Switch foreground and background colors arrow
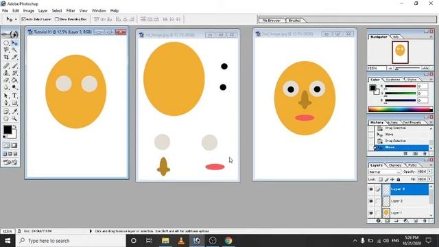Screen dimensions: 439x247 tap(15, 126)
